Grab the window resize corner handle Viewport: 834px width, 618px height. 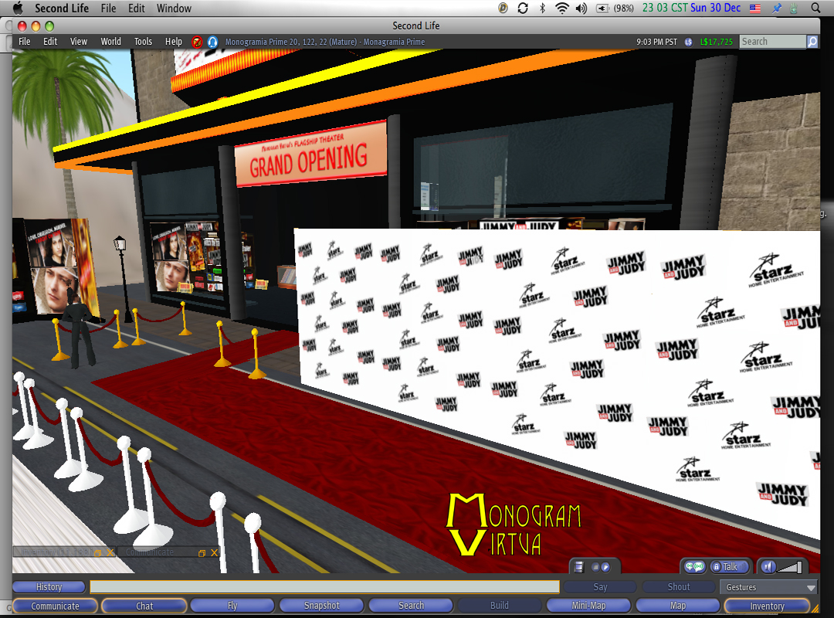click(815, 609)
